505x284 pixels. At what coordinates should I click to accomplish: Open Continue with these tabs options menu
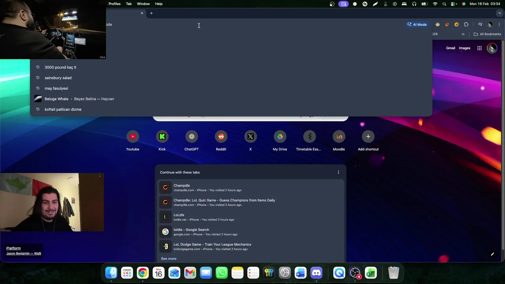(338, 172)
